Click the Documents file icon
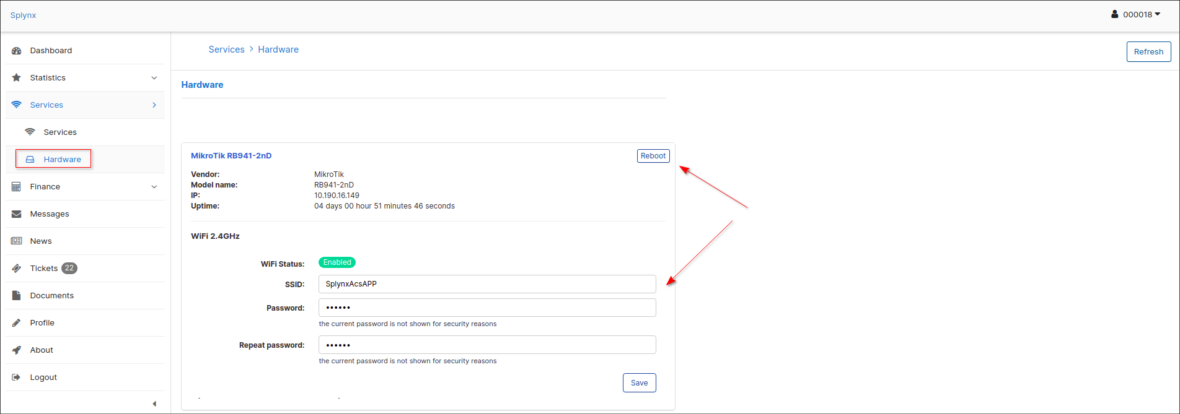Viewport: 1180px width, 414px height. tap(17, 296)
